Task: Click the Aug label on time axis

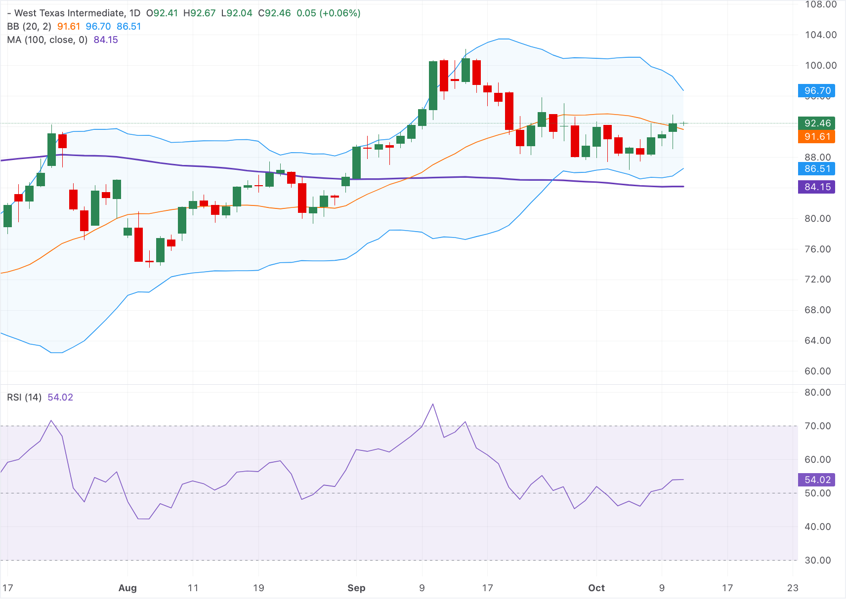Action: 127,588
